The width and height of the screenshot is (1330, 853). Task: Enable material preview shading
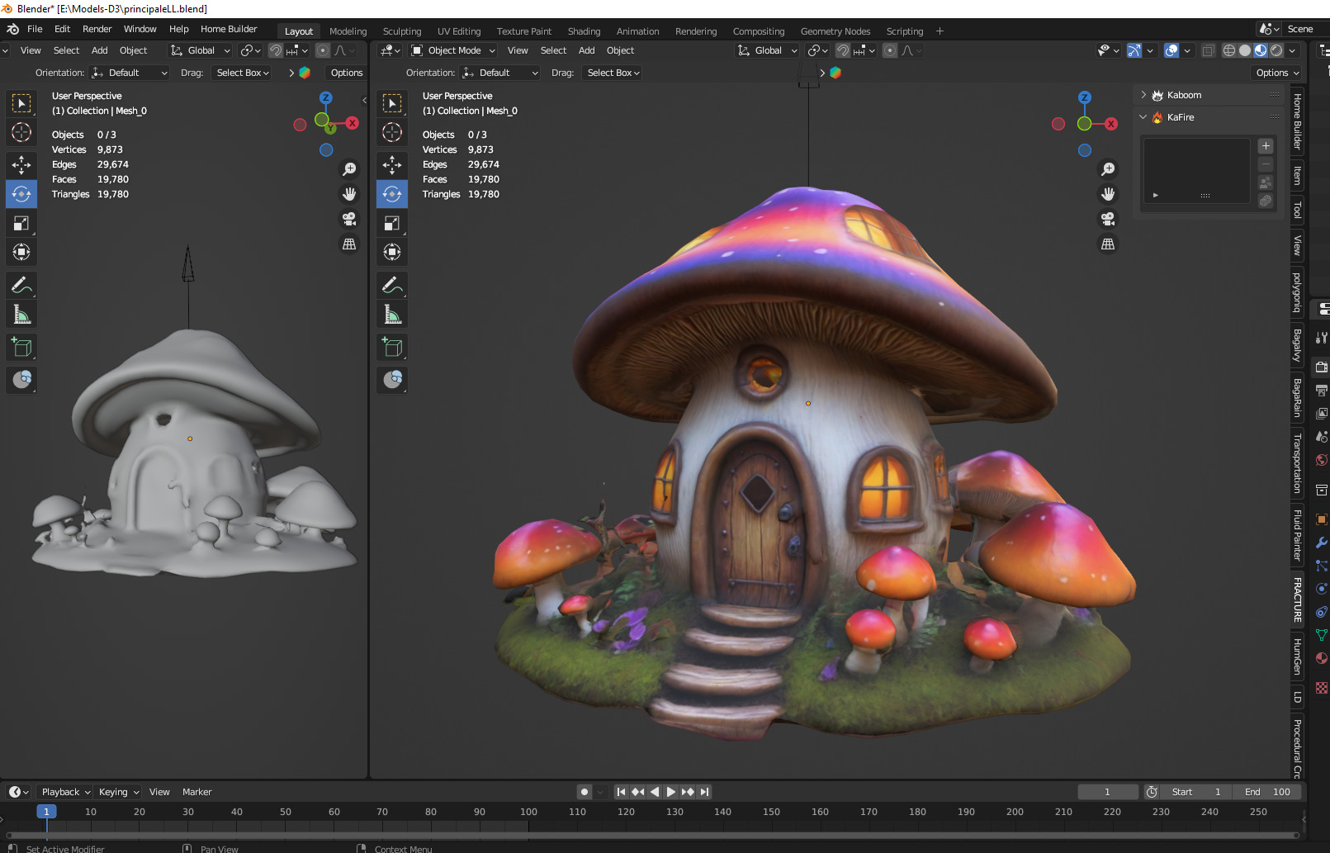1261,50
